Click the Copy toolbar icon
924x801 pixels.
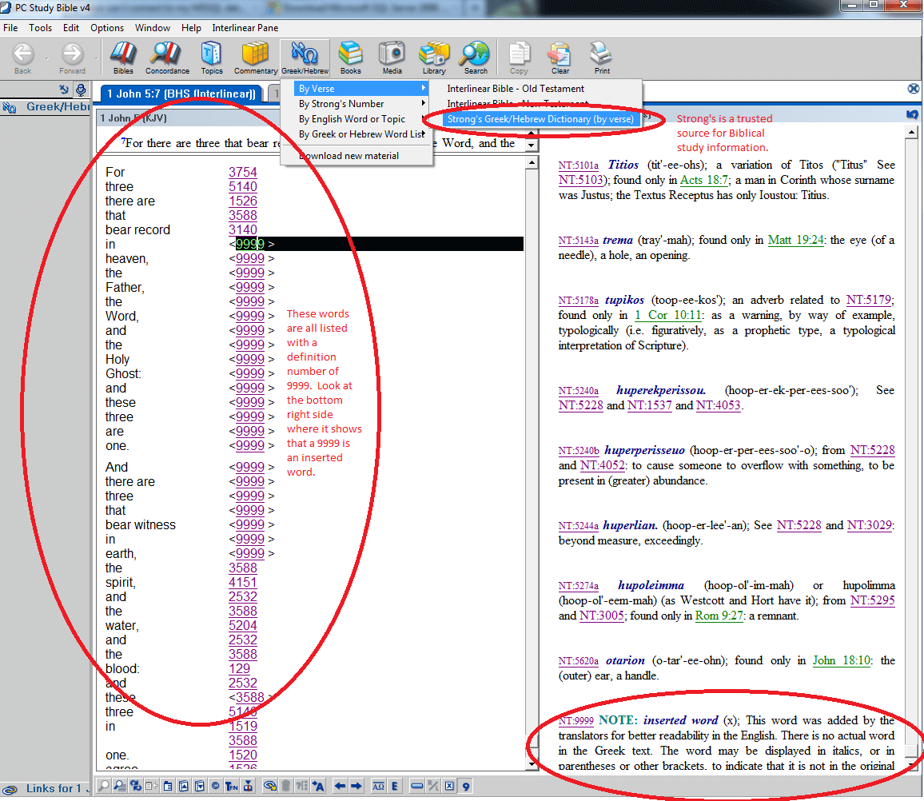pyautogui.click(x=520, y=58)
